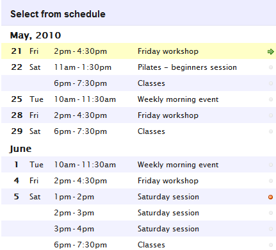
Task: Choose the June 5 6pm Classes entry
Action: [x=138, y=244]
